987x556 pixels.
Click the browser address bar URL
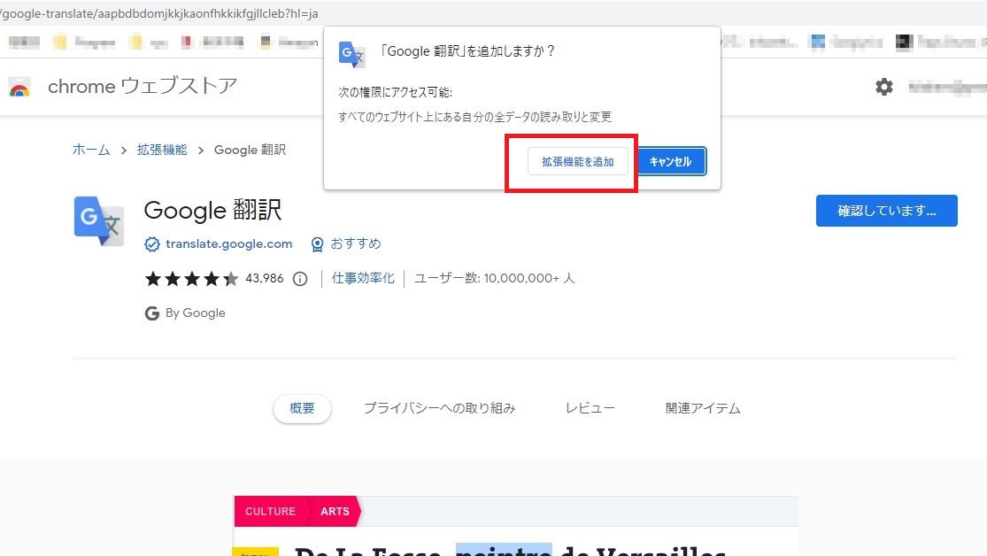coord(159,13)
